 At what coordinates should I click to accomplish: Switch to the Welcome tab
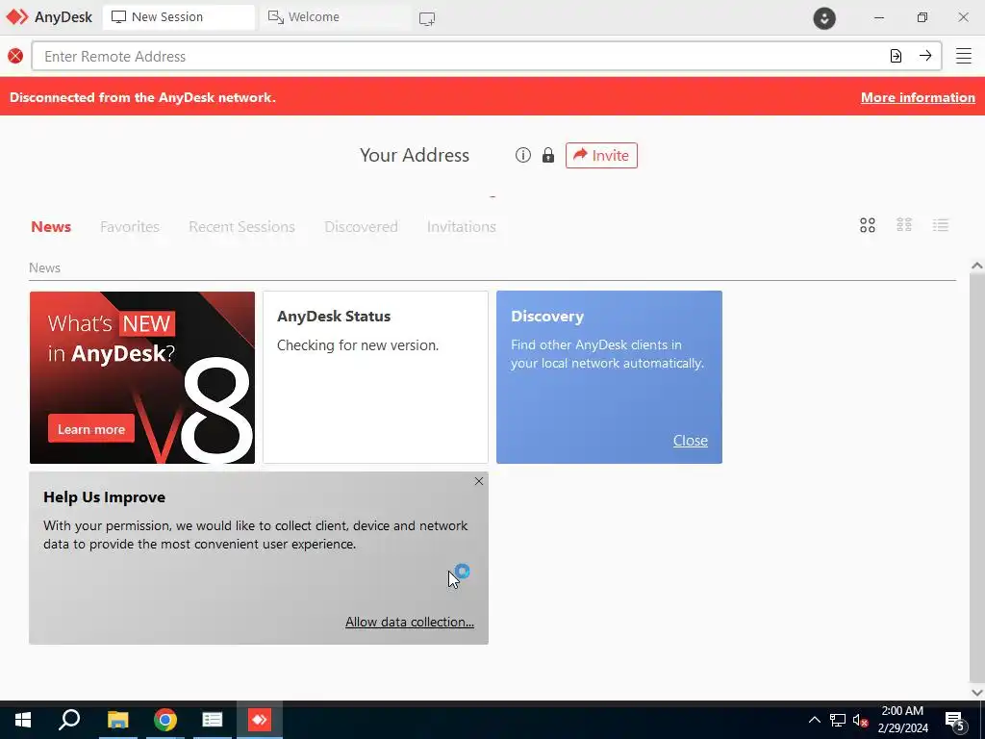point(334,17)
